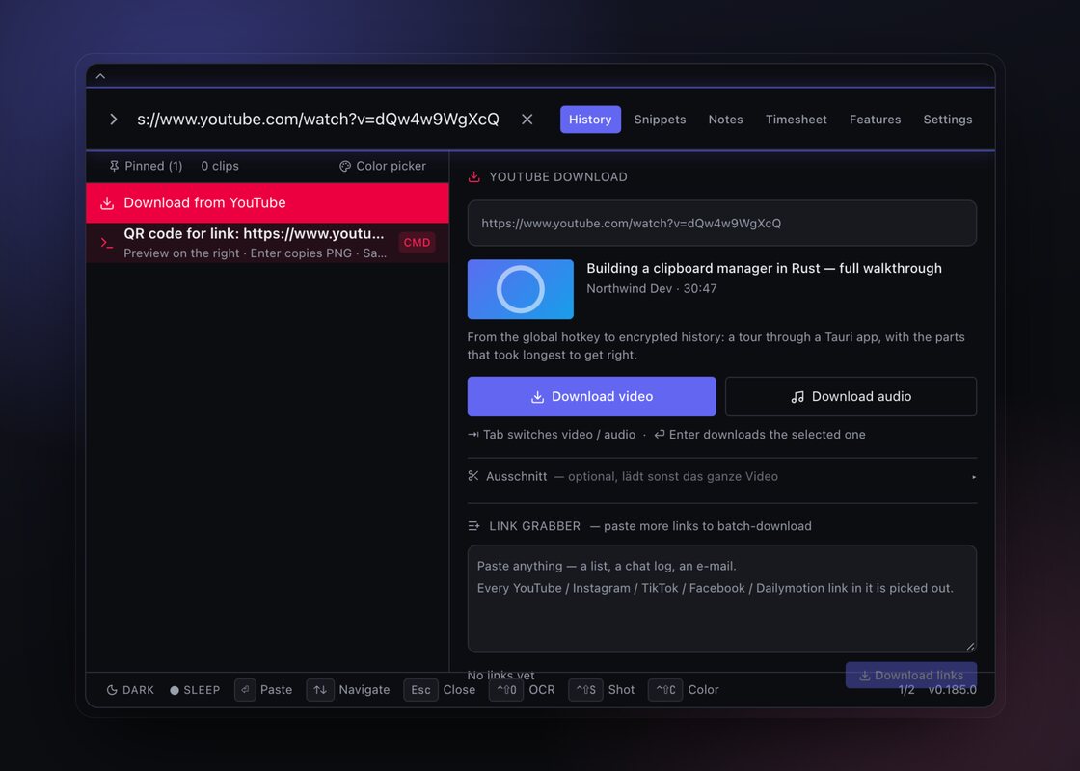Click the prompt chevron beside the search field
The image size is (1080, 771).
(114, 120)
